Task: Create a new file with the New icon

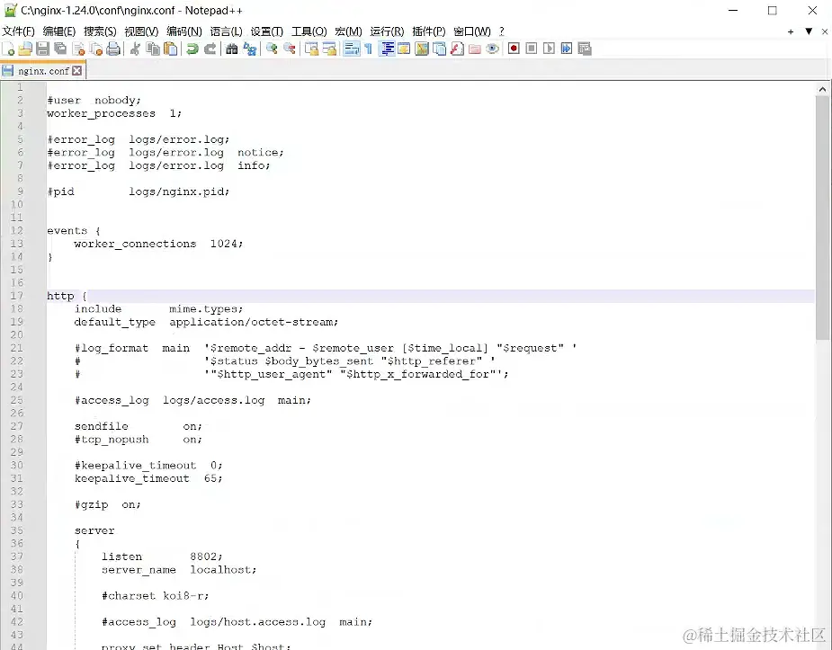Action: point(8,49)
